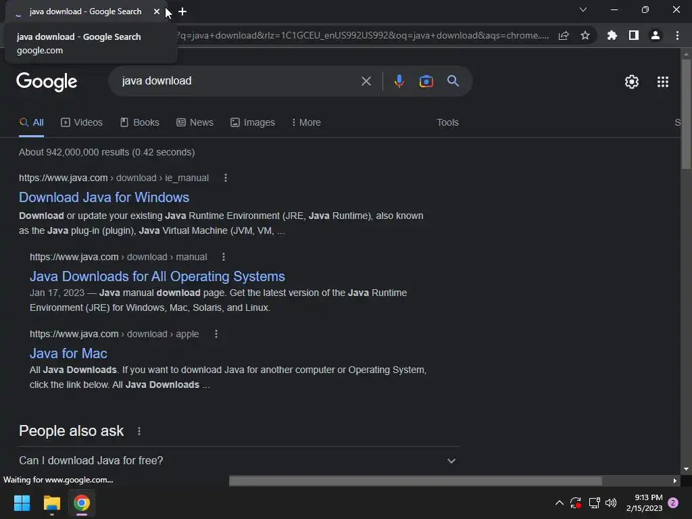Viewport: 692px width, 519px height.
Task: Open options for download apple result
Action: (216, 334)
